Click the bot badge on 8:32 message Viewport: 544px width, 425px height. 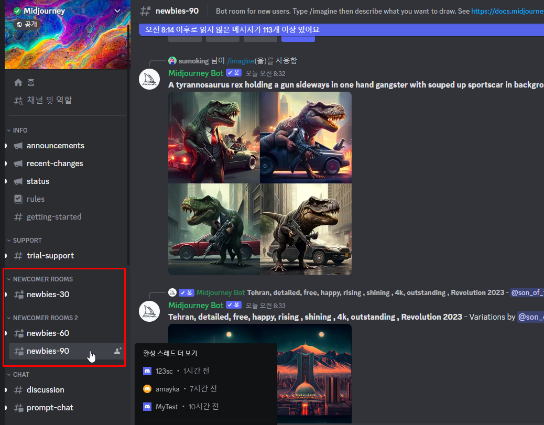tap(234, 73)
